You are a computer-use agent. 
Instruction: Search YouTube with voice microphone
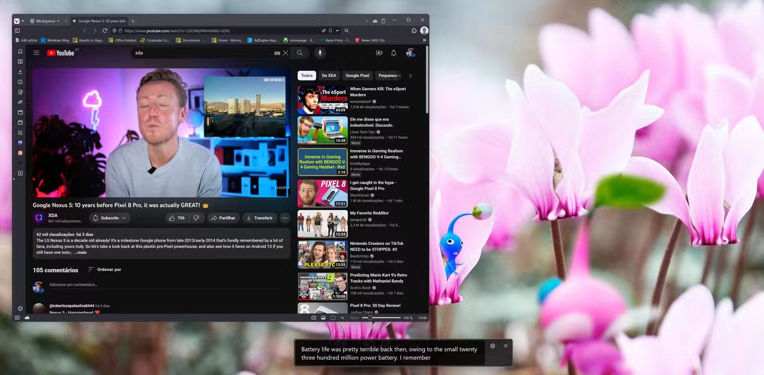pyautogui.click(x=319, y=53)
